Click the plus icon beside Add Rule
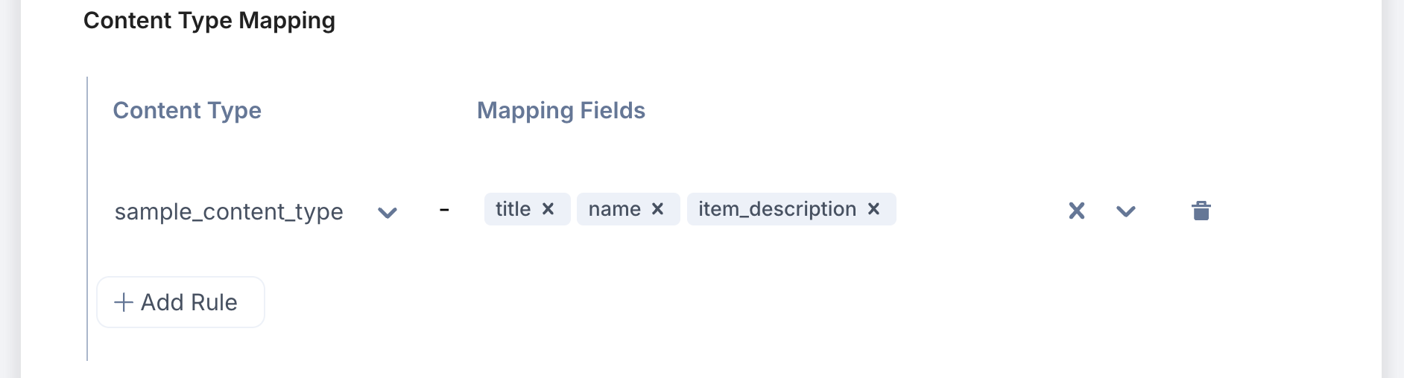This screenshot has width=1404, height=378. (x=124, y=302)
